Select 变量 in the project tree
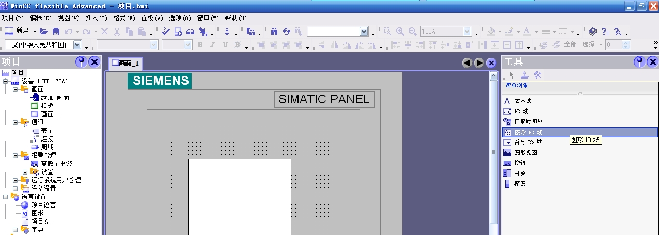 [x=47, y=131]
